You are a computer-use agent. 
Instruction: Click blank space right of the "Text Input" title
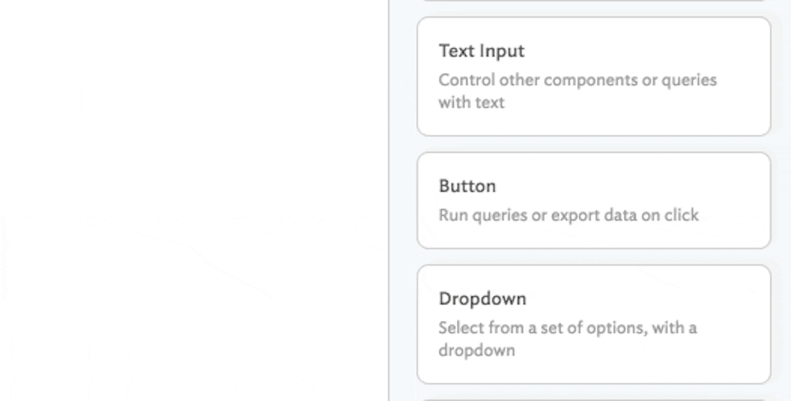point(645,51)
